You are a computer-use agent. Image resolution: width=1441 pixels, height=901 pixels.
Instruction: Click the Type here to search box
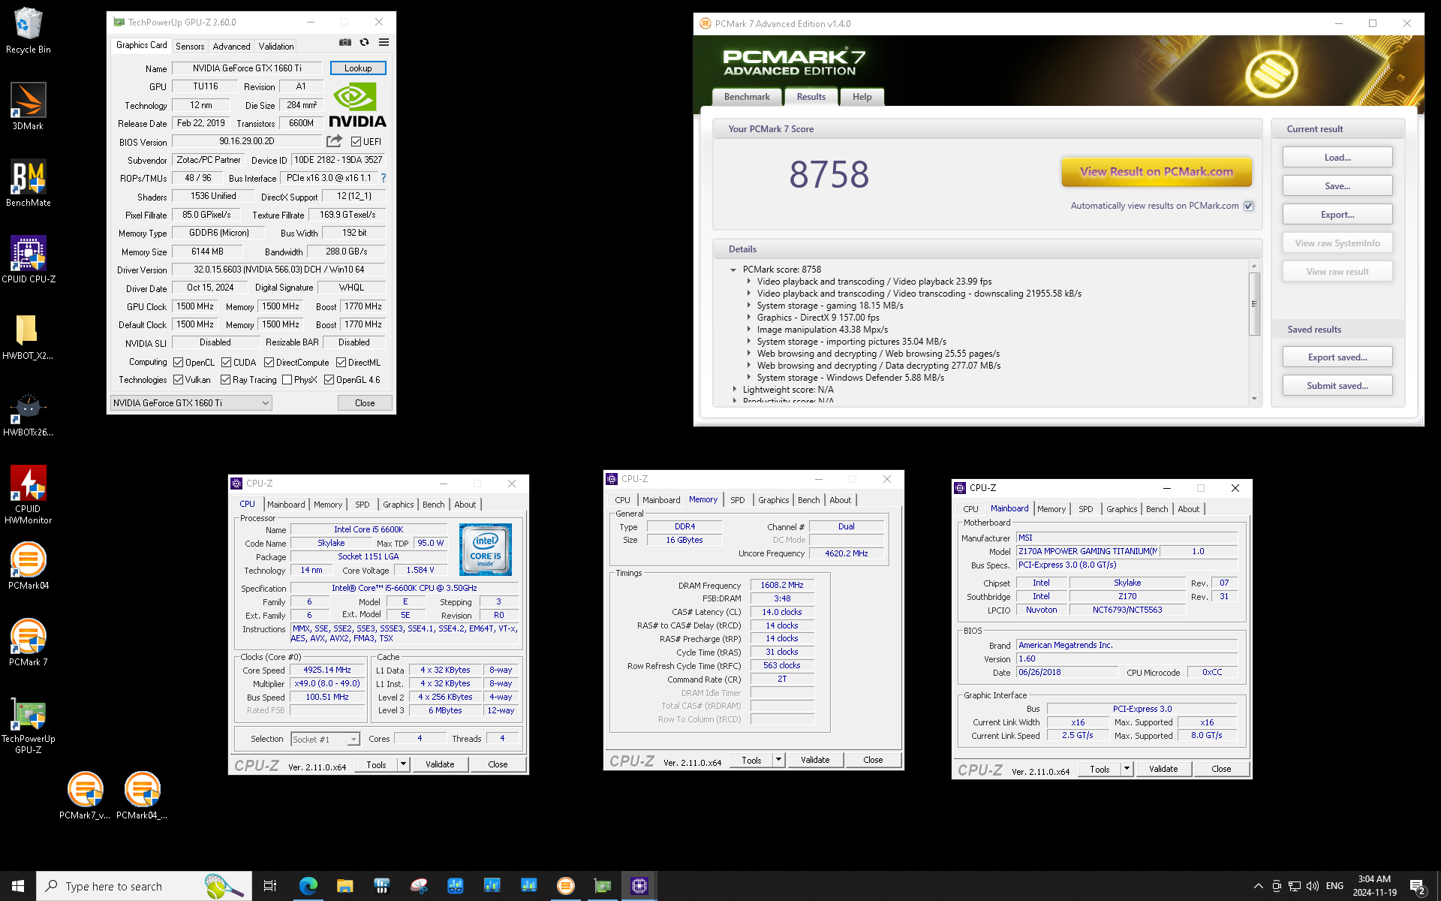coord(144,886)
